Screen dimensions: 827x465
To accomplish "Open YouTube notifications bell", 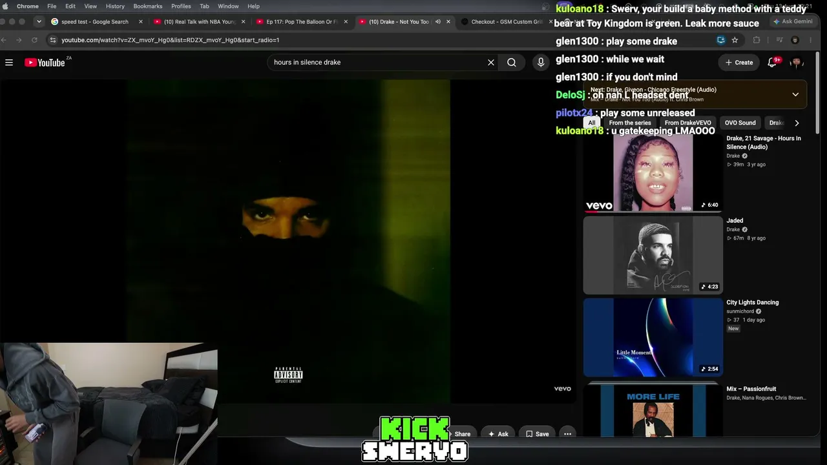I will click(772, 63).
